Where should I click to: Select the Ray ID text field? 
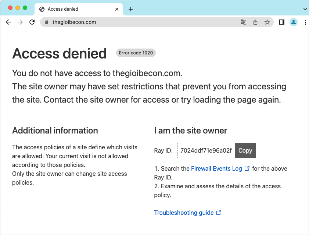point(205,150)
